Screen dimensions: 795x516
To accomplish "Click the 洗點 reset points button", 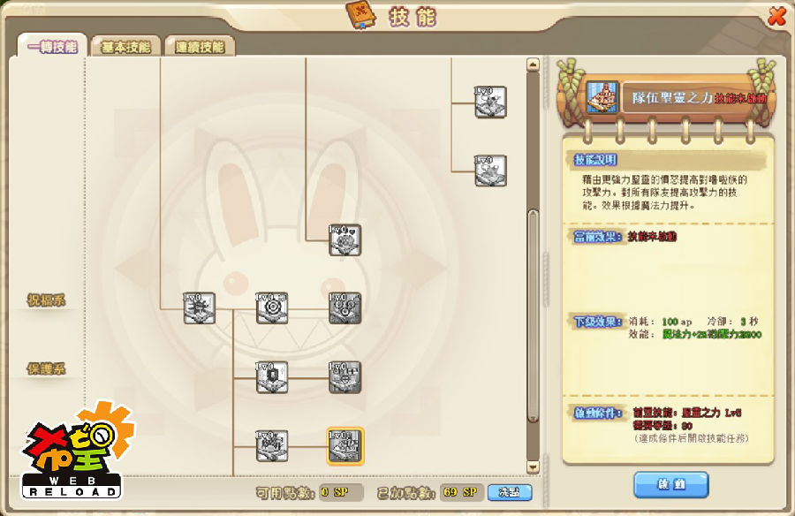I will pyautogui.click(x=510, y=491).
